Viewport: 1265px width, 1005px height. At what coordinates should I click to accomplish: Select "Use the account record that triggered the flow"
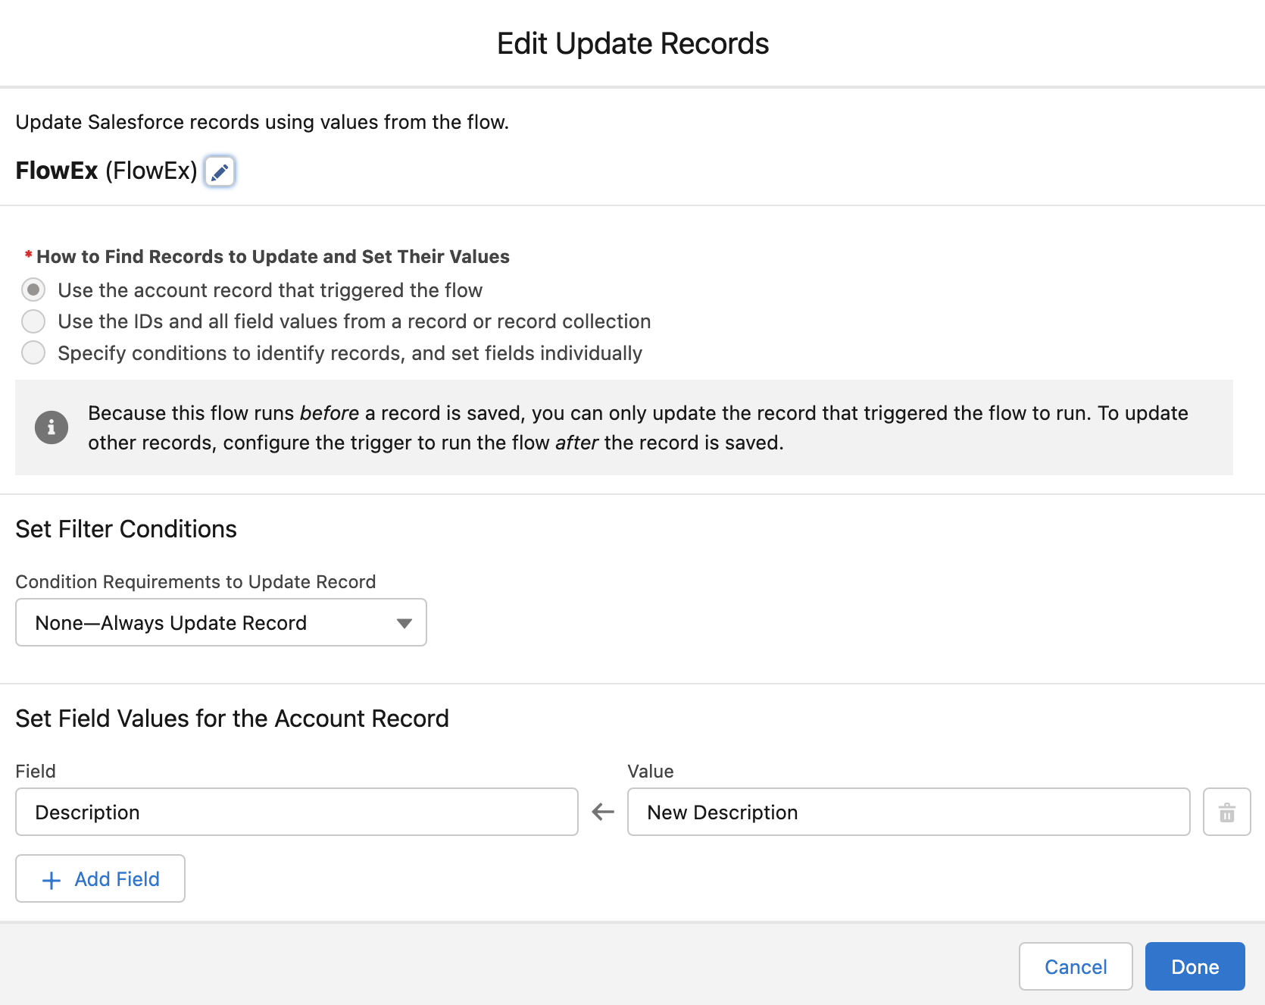33,290
